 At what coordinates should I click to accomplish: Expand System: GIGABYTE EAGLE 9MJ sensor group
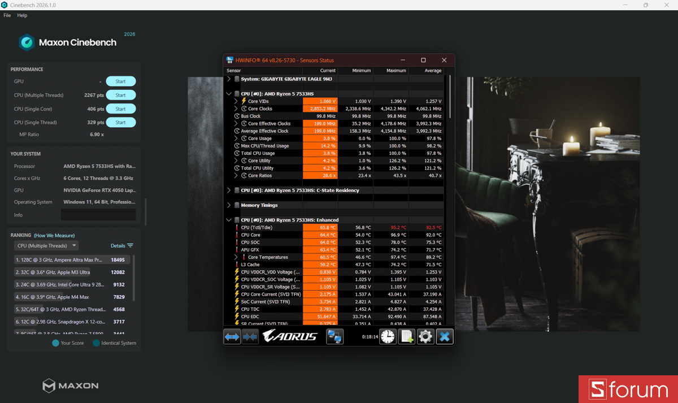click(229, 79)
